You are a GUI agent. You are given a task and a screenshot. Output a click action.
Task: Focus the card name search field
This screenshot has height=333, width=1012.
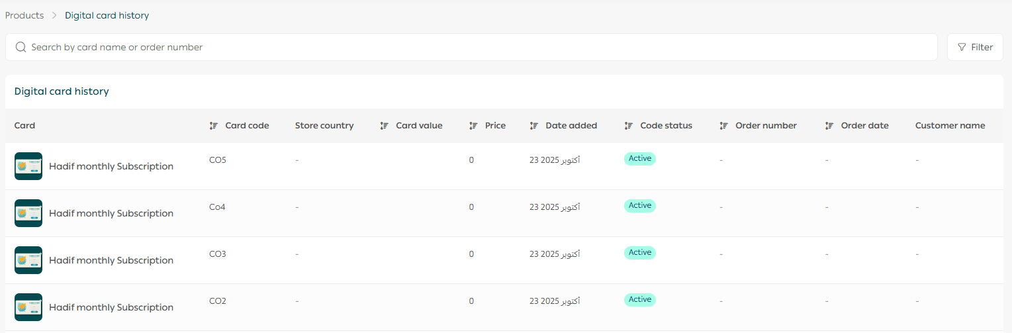(x=463, y=47)
